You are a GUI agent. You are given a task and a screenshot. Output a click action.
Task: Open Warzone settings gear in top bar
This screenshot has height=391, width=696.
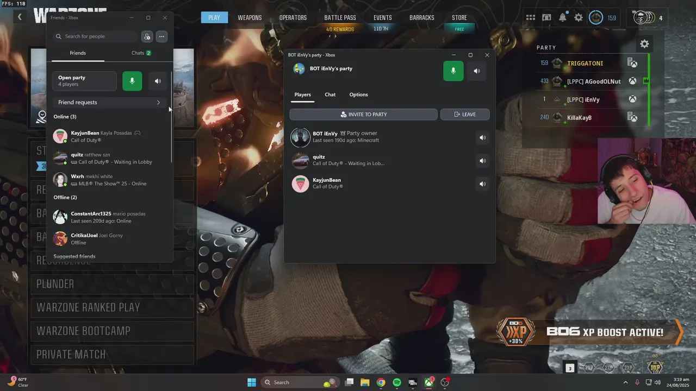pos(579,18)
